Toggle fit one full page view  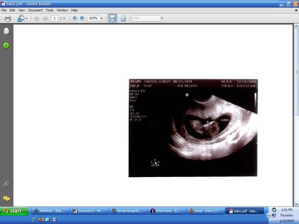[123, 19]
